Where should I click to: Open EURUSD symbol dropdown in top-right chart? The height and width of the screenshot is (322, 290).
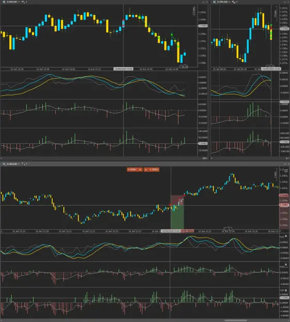click(224, 2)
